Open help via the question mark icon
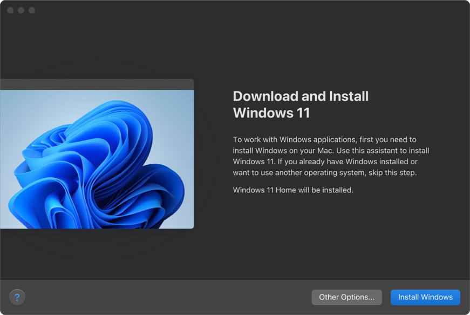The image size is (470, 315). [x=17, y=297]
